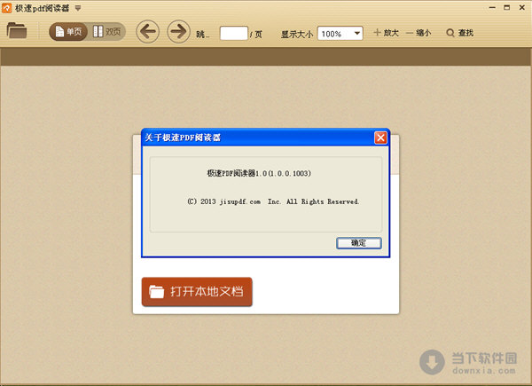The height and width of the screenshot is (386, 532).
Task: Minimize the PDF reader window
Action: pos(492,7)
